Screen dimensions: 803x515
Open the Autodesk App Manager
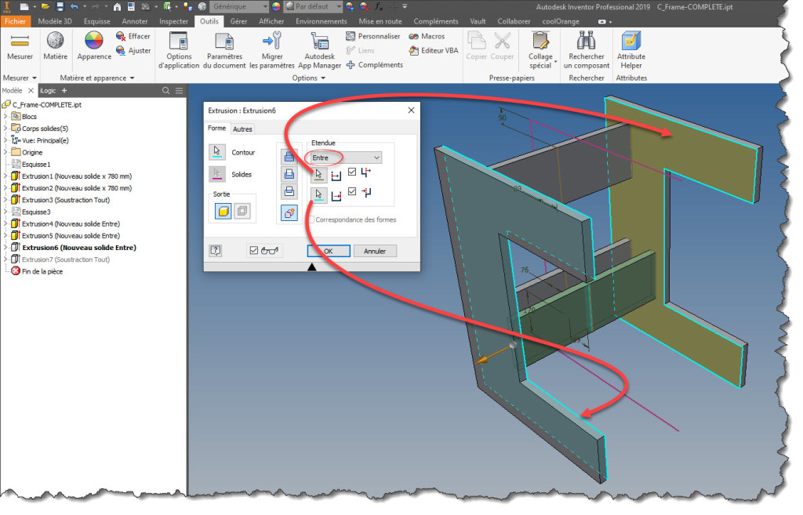click(319, 48)
